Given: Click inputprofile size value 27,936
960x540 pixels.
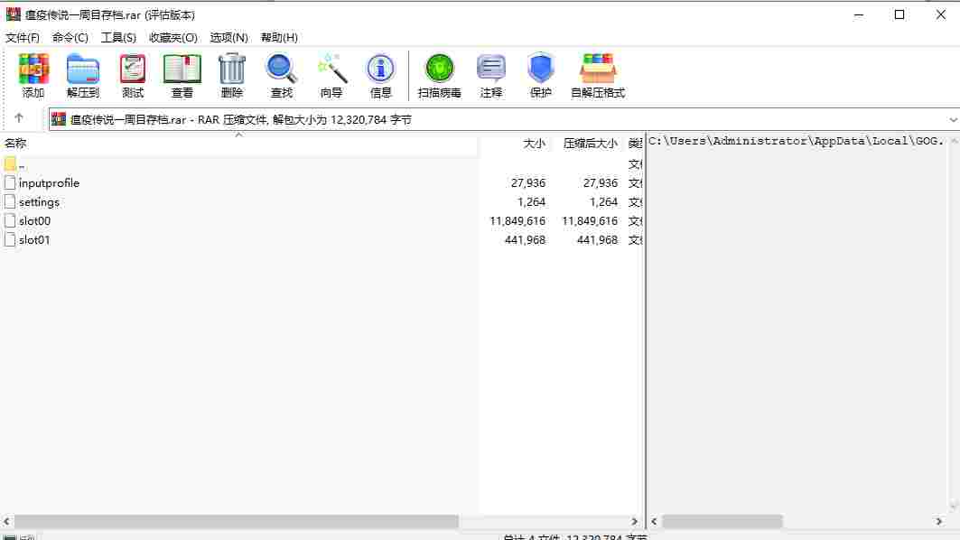Looking at the screenshot, I should 527,183.
